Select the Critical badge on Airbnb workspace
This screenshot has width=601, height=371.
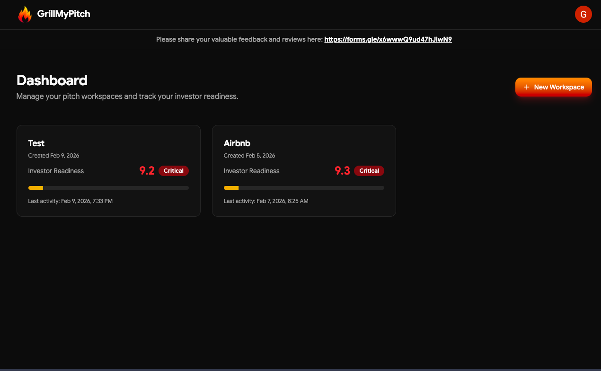pos(369,171)
